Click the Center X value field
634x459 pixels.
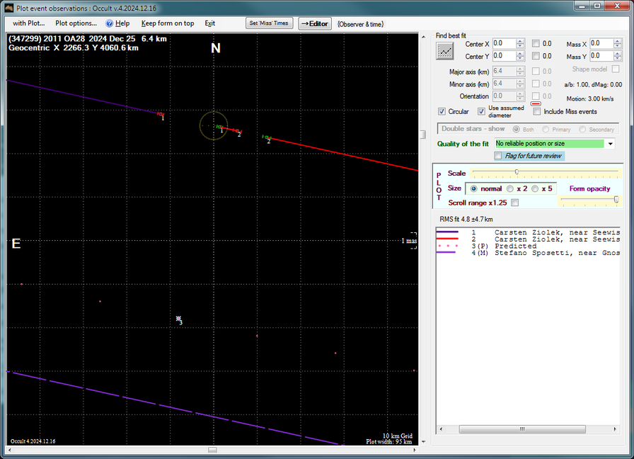pyautogui.click(x=505, y=43)
